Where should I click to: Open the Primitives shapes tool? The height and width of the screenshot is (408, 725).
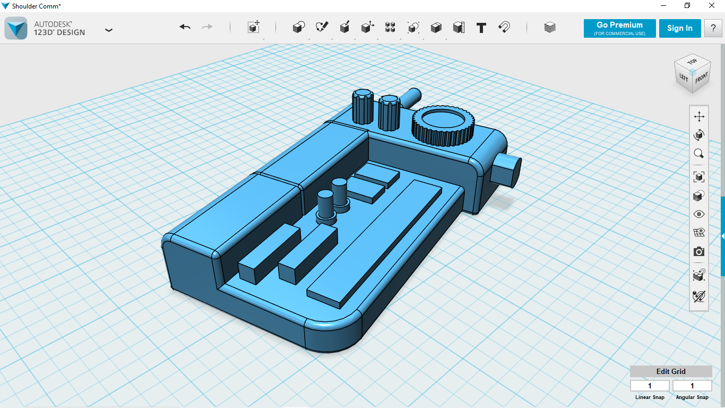click(x=299, y=28)
